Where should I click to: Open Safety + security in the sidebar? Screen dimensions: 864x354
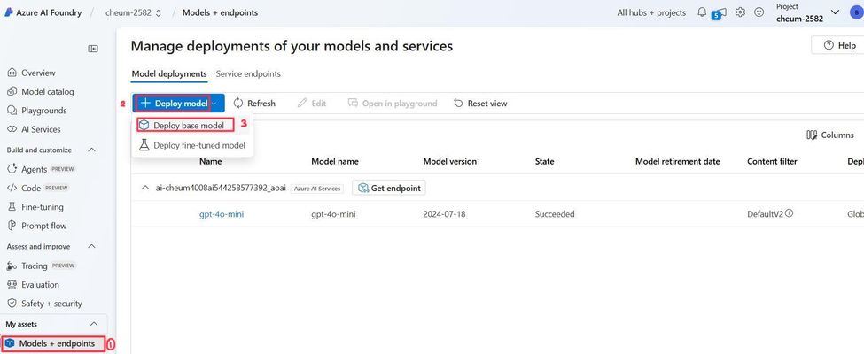tap(51, 304)
